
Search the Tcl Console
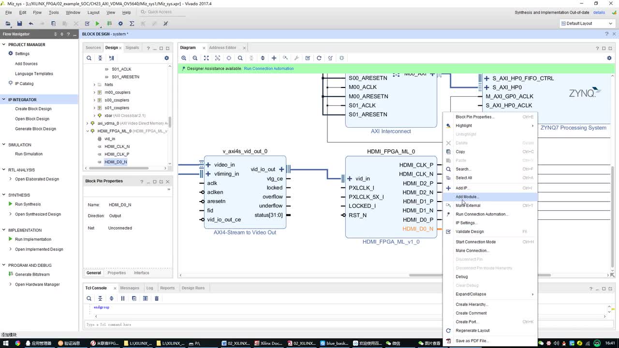pyautogui.click(x=89, y=298)
